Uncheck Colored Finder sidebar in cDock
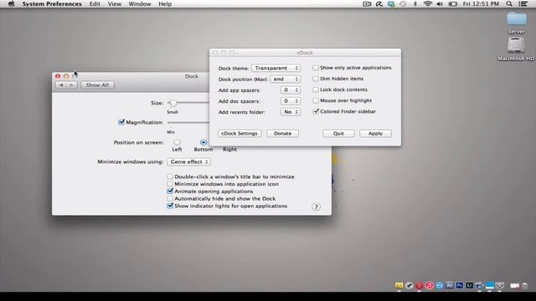The image size is (536, 301). tap(316, 111)
